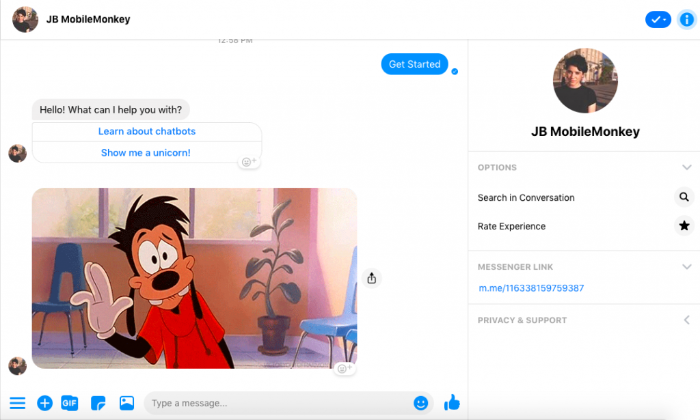Select 'Learn about chatbots'
Screen dimensions: 700x420
point(146,131)
